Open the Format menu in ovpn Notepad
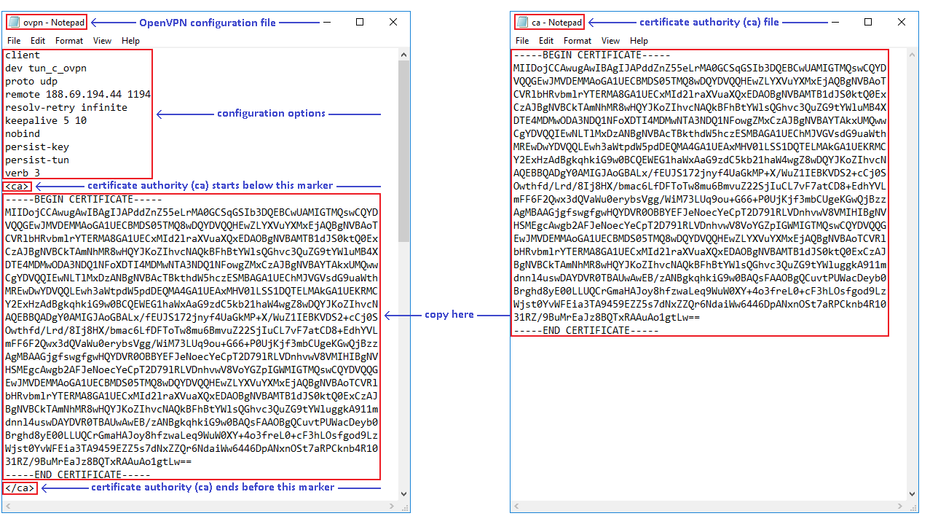 tap(69, 41)
